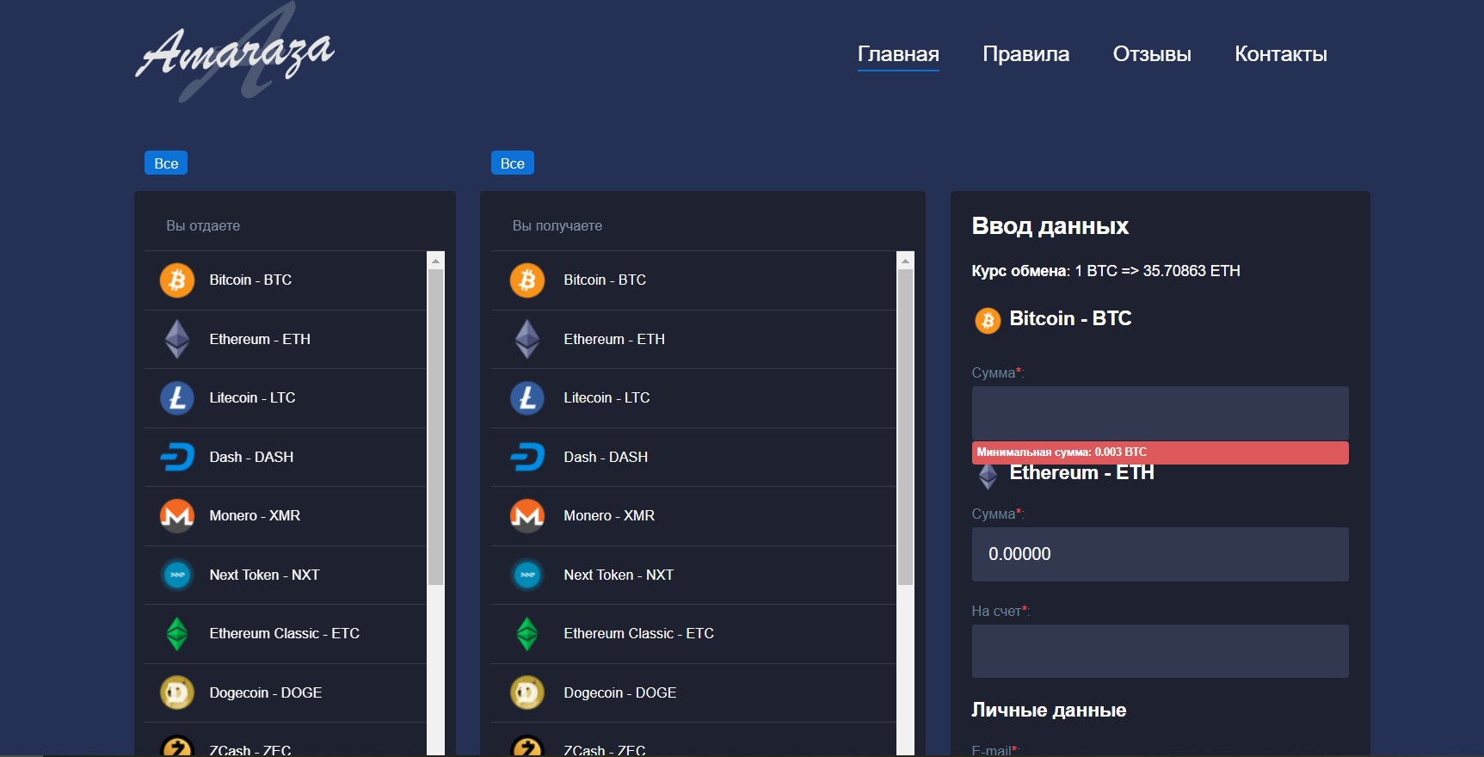Click the Amaraza logo

(234, 53)
